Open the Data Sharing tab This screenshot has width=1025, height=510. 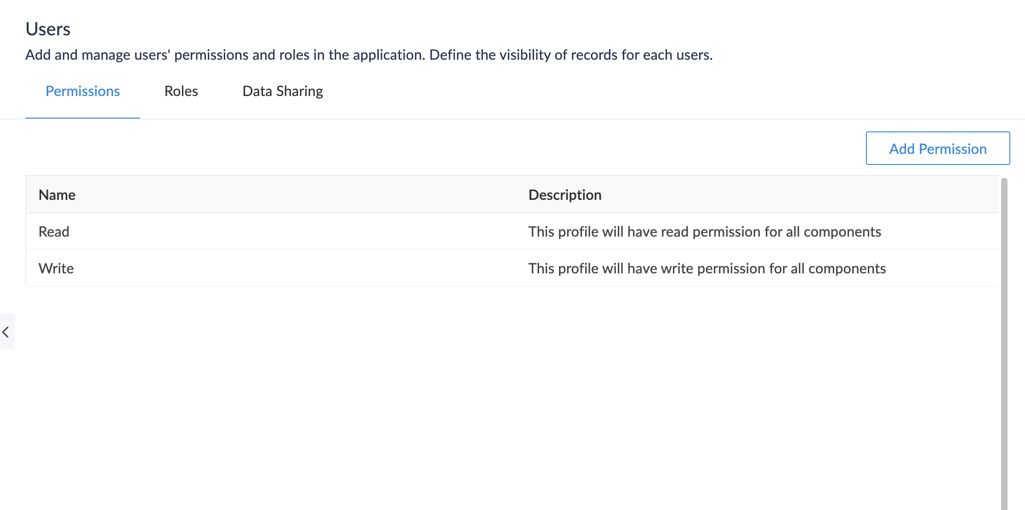point(283,91)
